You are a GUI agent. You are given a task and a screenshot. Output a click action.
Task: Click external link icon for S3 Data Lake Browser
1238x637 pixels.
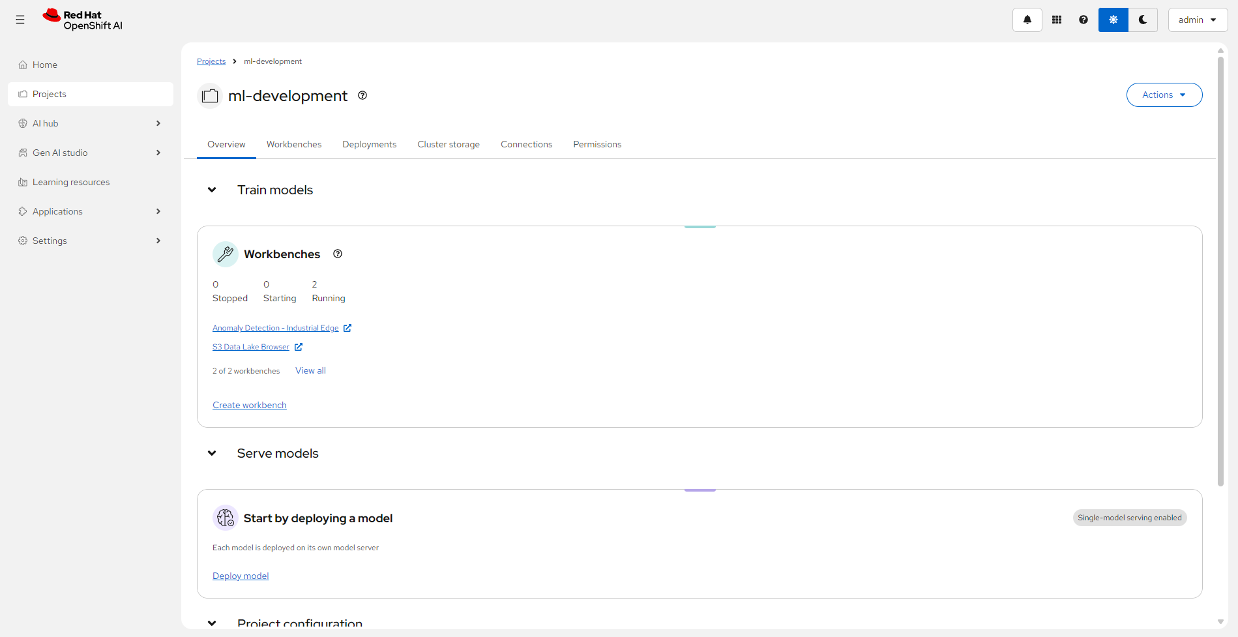pos(299,347)
